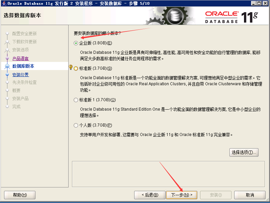Viewport: 270px width, 203px height.
Task: Click the Java installer icon in title bar
Action: point(4,3)
